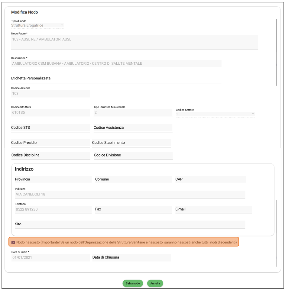Click the Fax input field
Viewport: 285px width, 290px height.
[133, 209]
